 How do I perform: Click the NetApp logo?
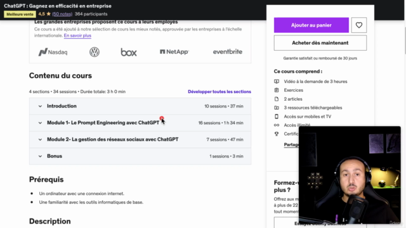pos(174,52)
